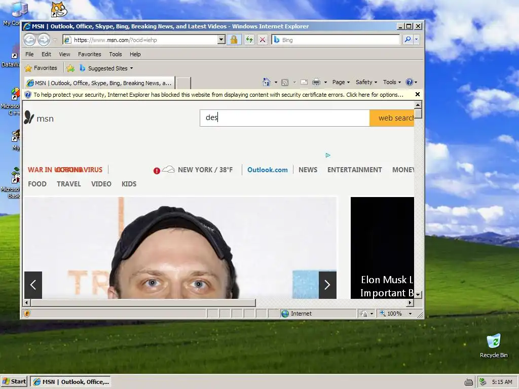Viewport: 519px width, 389px height.
Task: Click the horizontal scrollbar thumb
Action: 143,302
